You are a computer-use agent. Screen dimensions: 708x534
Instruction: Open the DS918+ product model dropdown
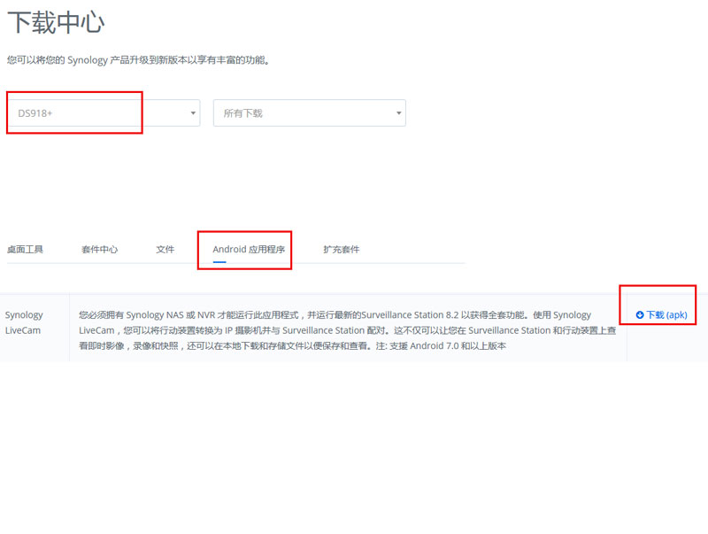pyautogui.click(x=104, y=113)
